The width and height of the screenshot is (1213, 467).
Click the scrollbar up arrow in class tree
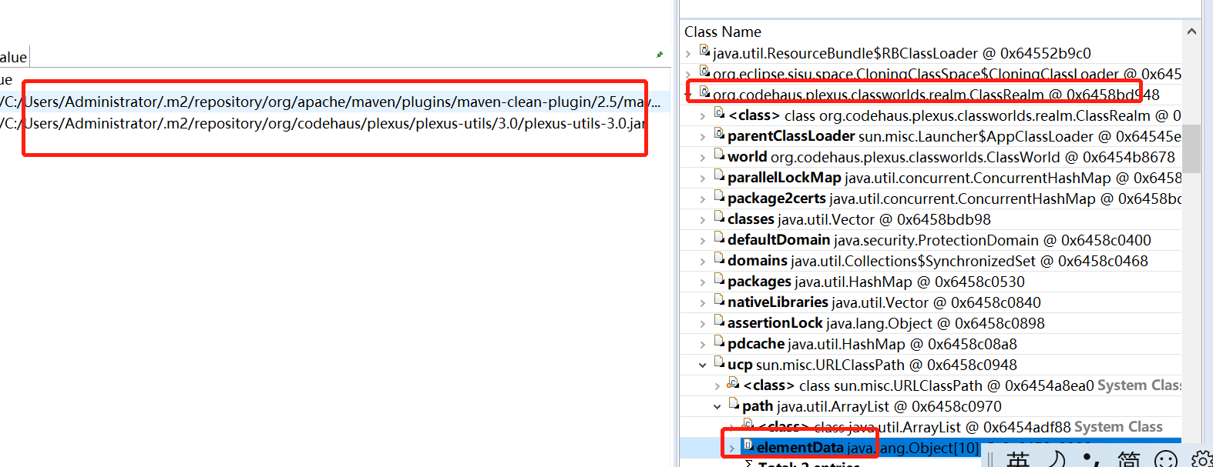coord(1191,32)
